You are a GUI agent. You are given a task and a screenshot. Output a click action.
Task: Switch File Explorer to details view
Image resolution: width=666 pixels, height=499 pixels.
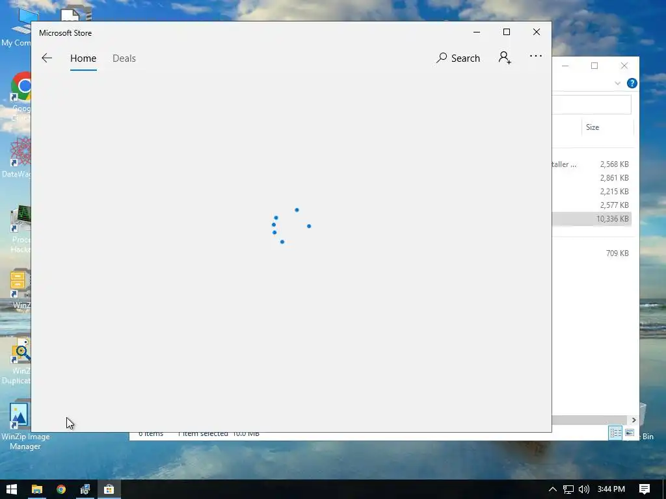tap(615, 433)
